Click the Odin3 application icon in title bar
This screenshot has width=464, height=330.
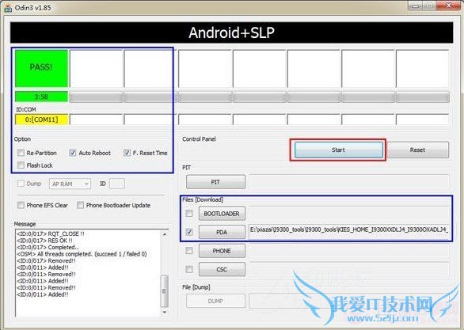[8, 8]
